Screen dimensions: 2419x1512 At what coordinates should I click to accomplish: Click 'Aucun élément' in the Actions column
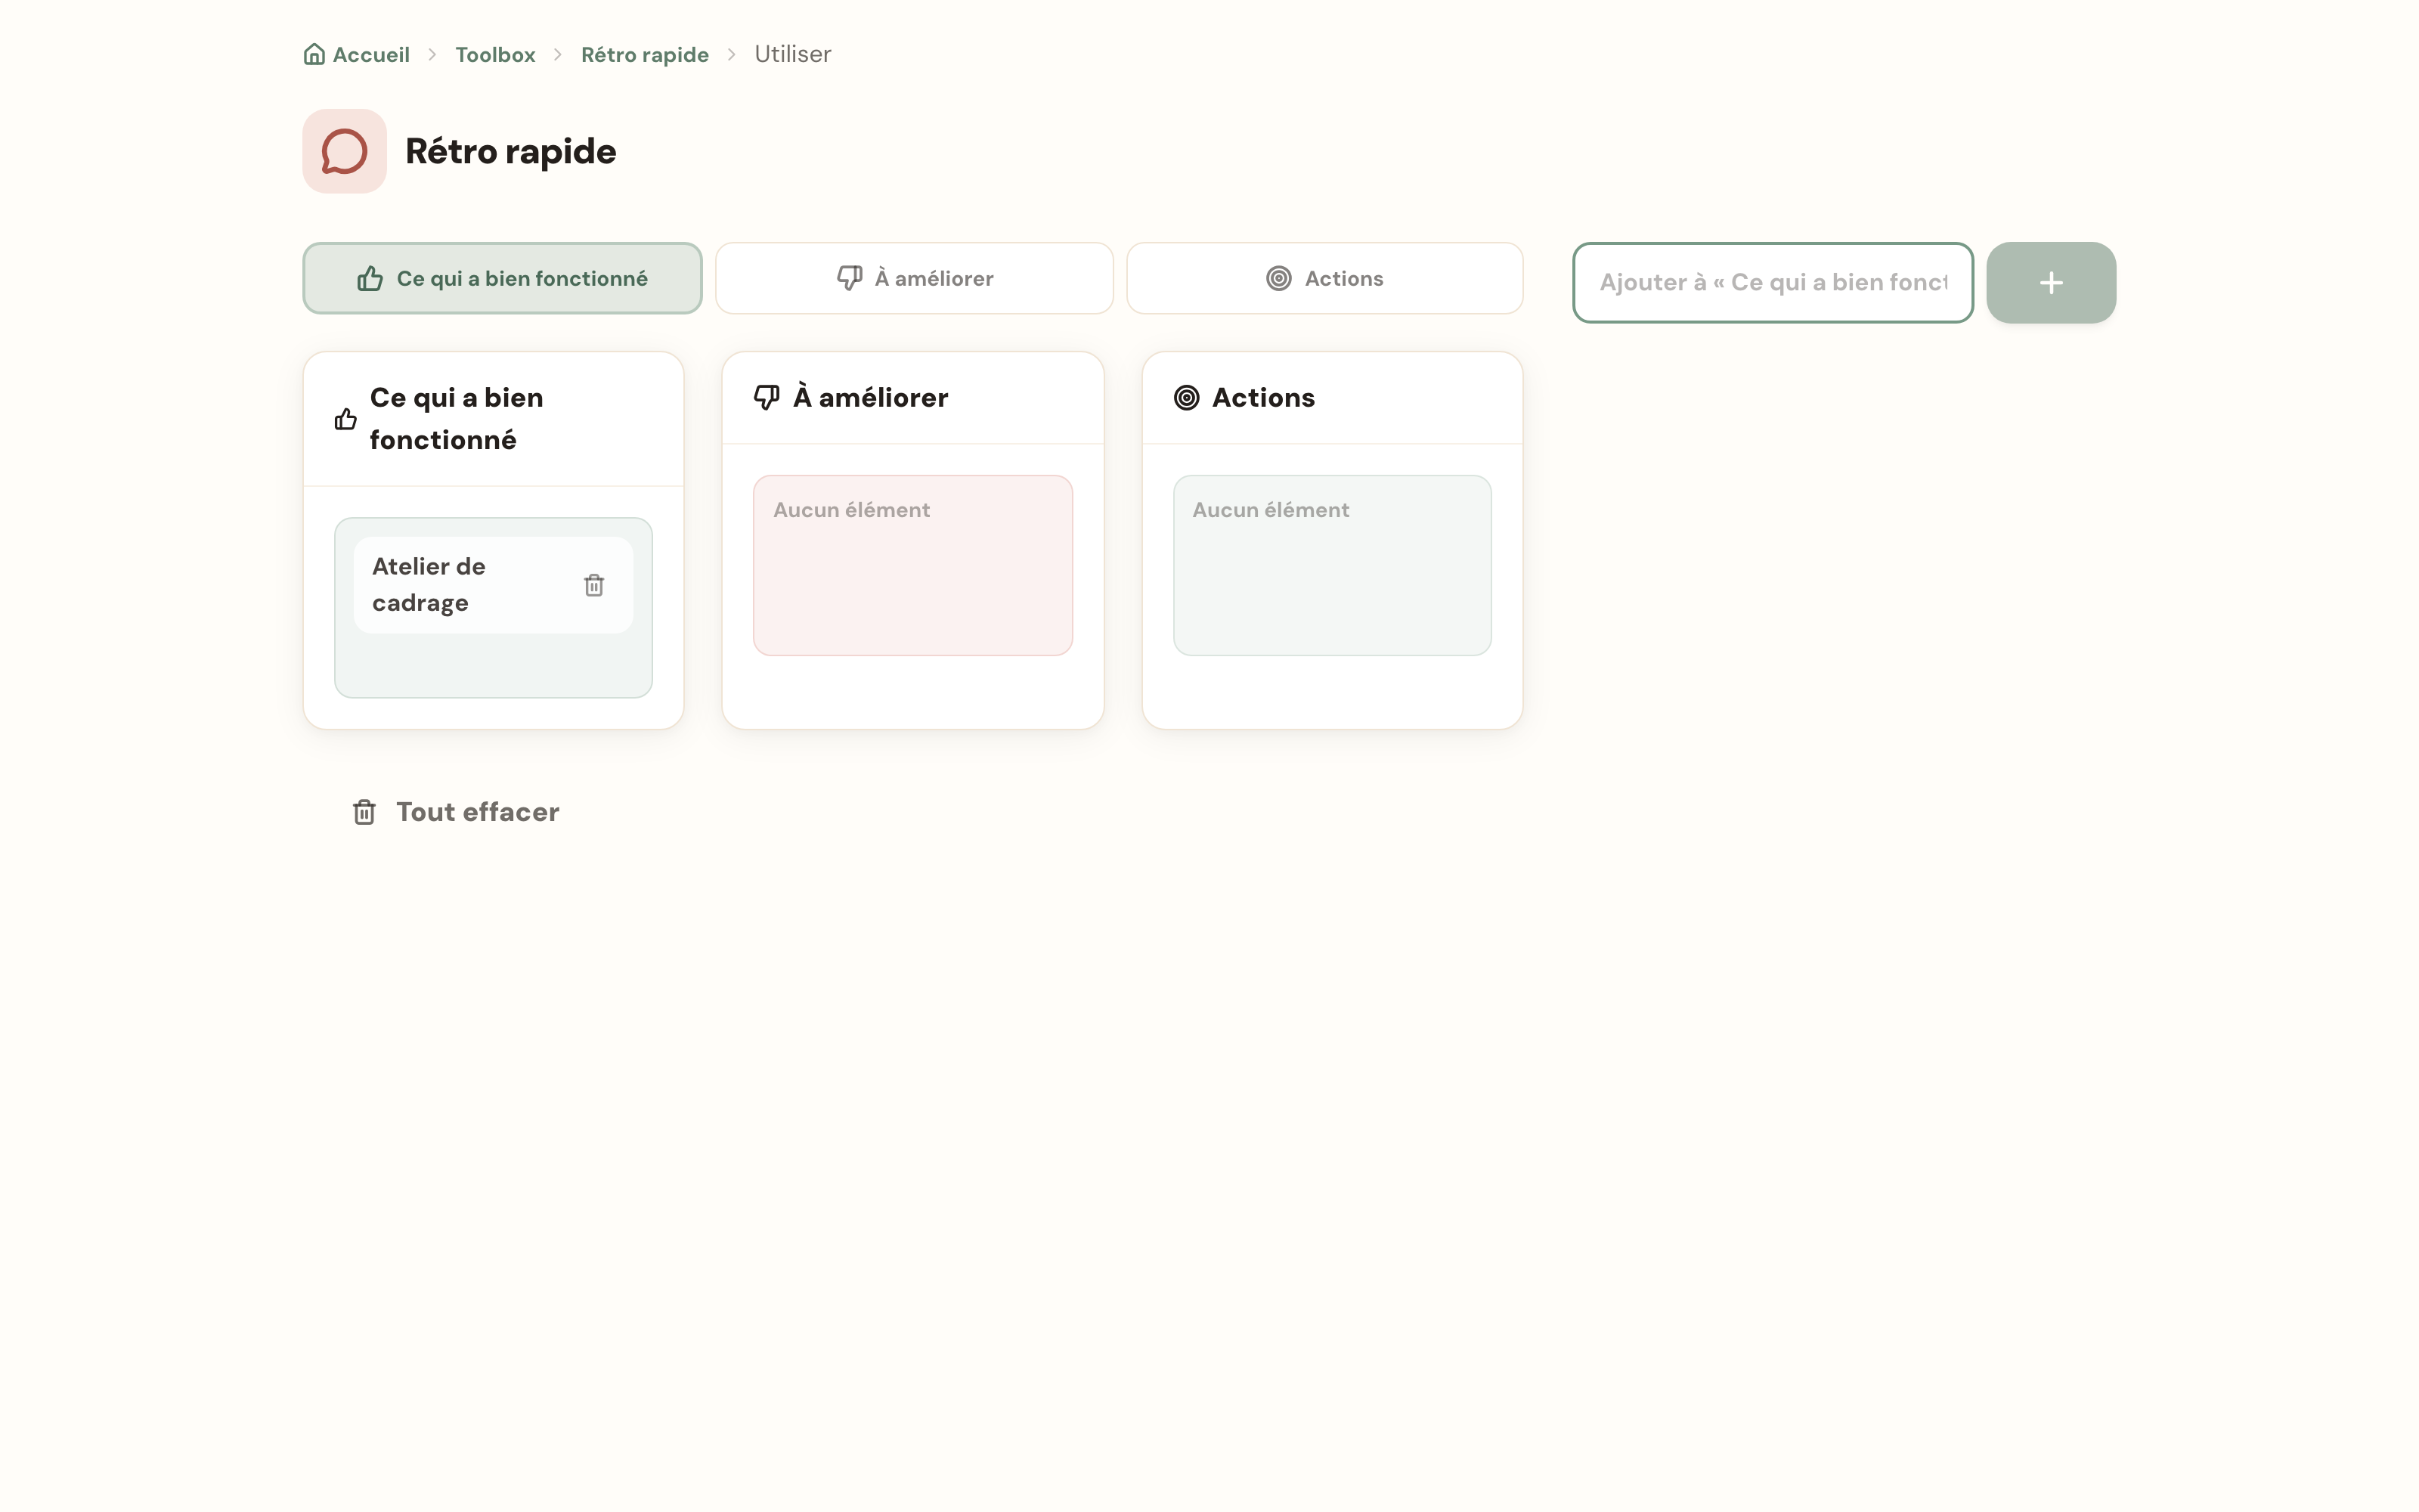(1271, 510)
